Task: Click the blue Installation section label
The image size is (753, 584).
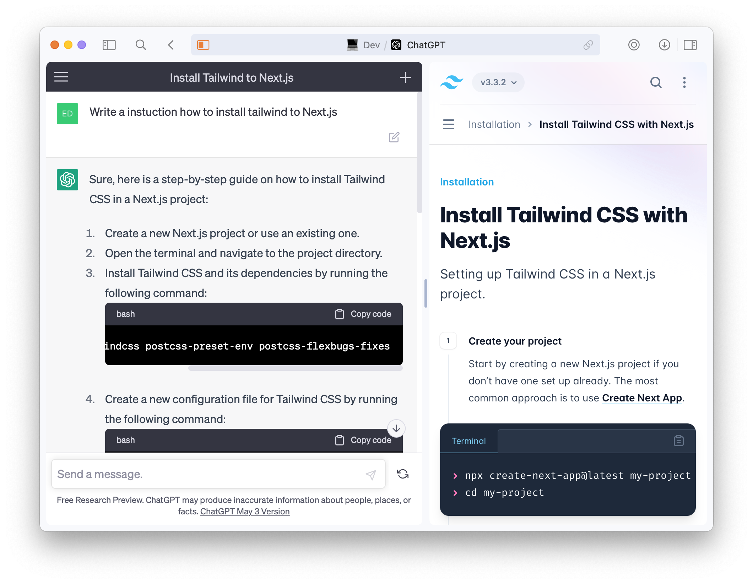Action: click(467, 182)
